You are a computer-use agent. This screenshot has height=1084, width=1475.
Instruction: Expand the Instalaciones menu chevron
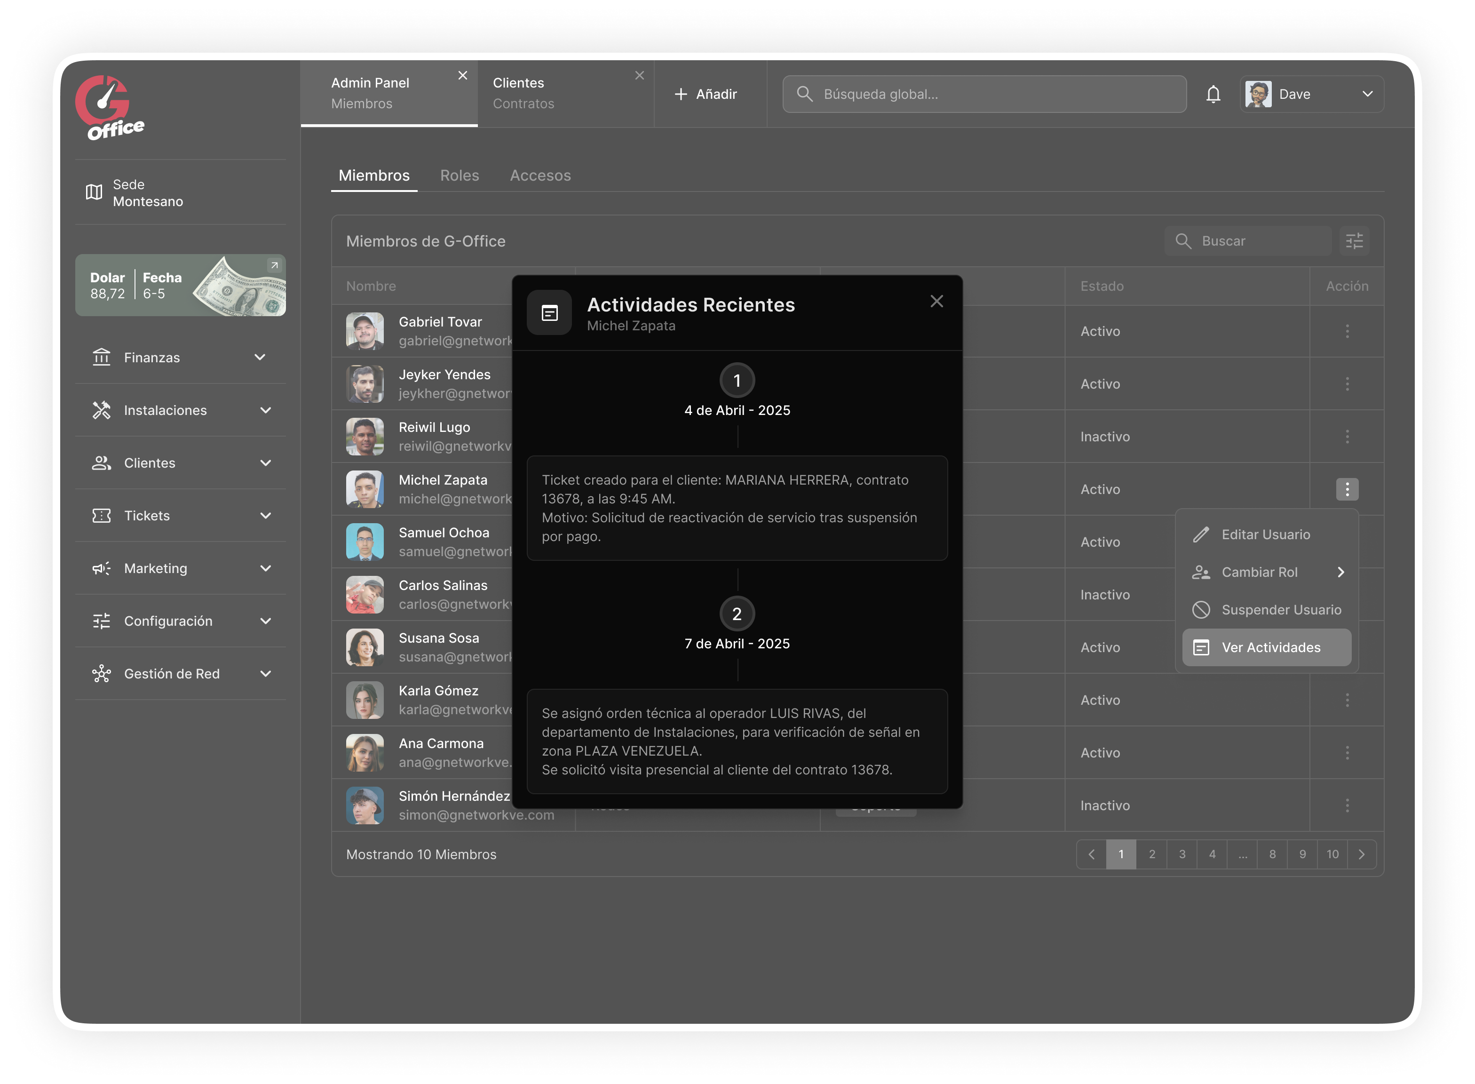pyautogui.click(x=265, y=410)
